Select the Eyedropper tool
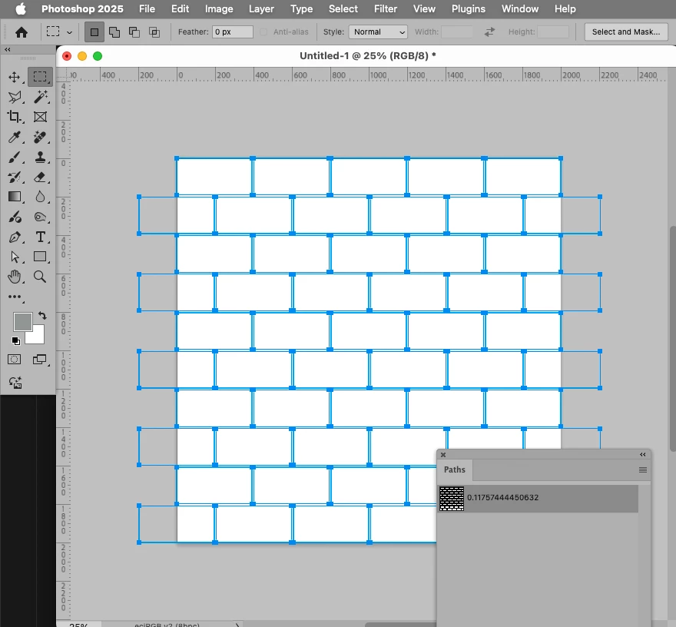The image size is (676, 627). point(15,137)
